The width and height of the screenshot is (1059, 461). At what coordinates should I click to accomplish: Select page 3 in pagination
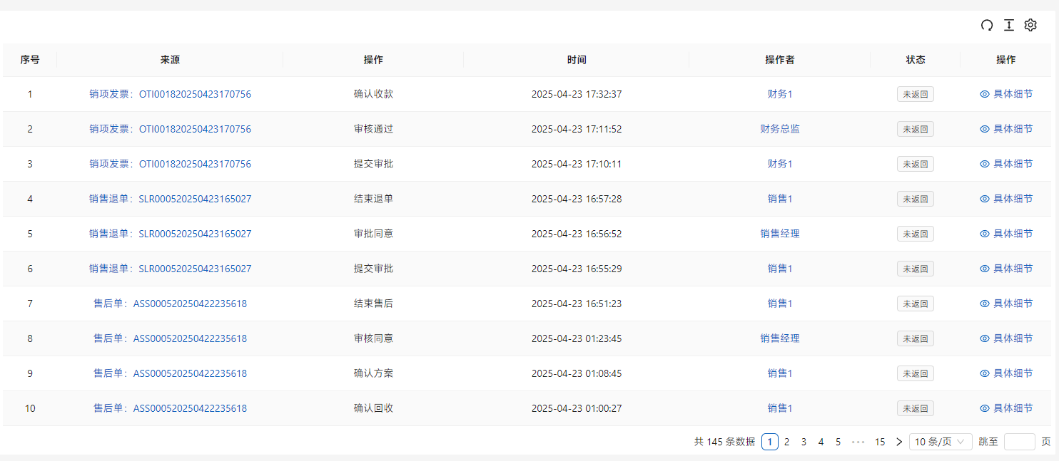804,442
